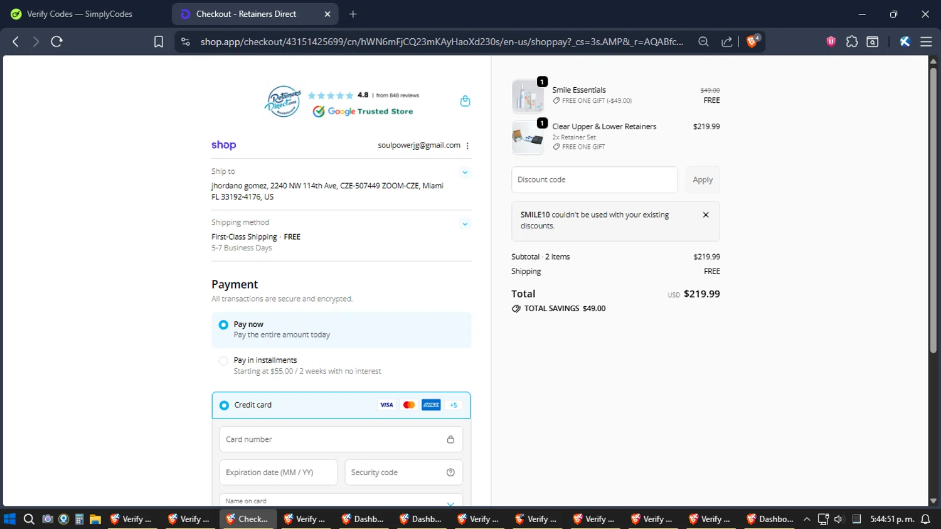
Task: Open Brave Shields lion icon
Action: coord(752,41)
